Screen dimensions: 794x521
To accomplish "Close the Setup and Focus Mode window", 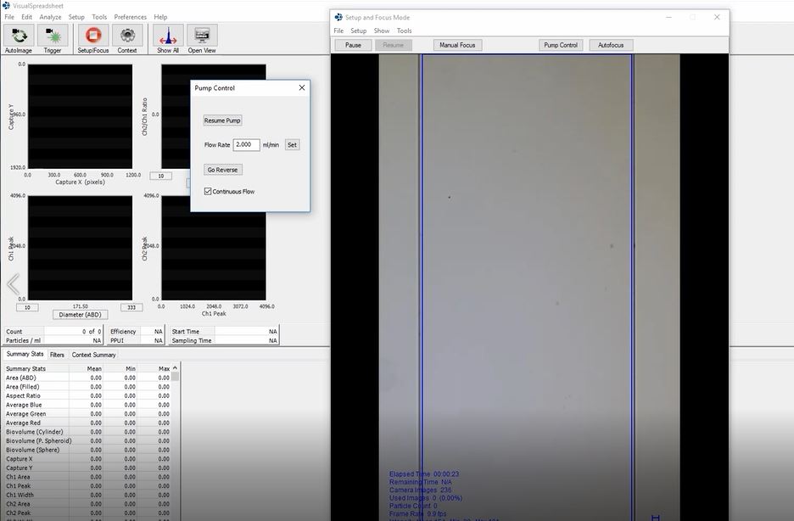I will 717,17.
